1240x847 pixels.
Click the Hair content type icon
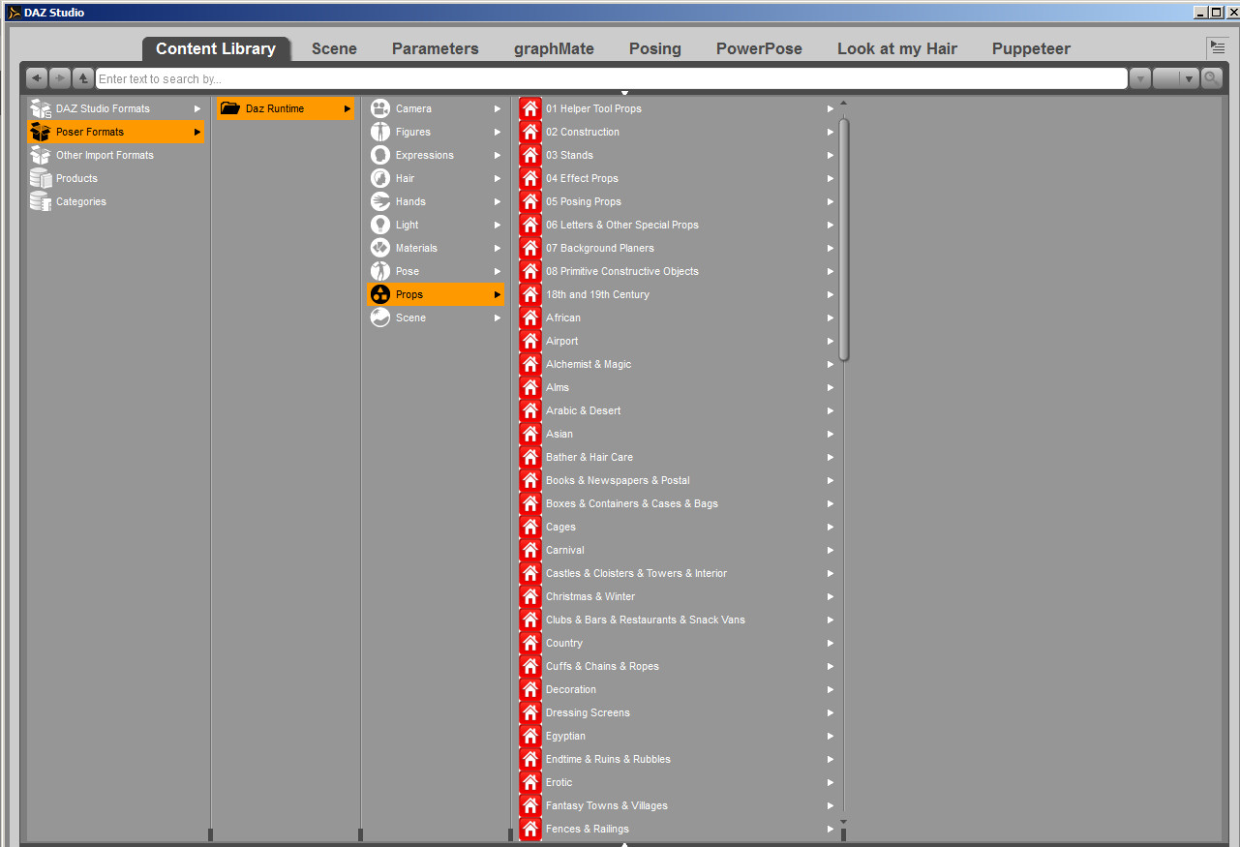[380, 178]
